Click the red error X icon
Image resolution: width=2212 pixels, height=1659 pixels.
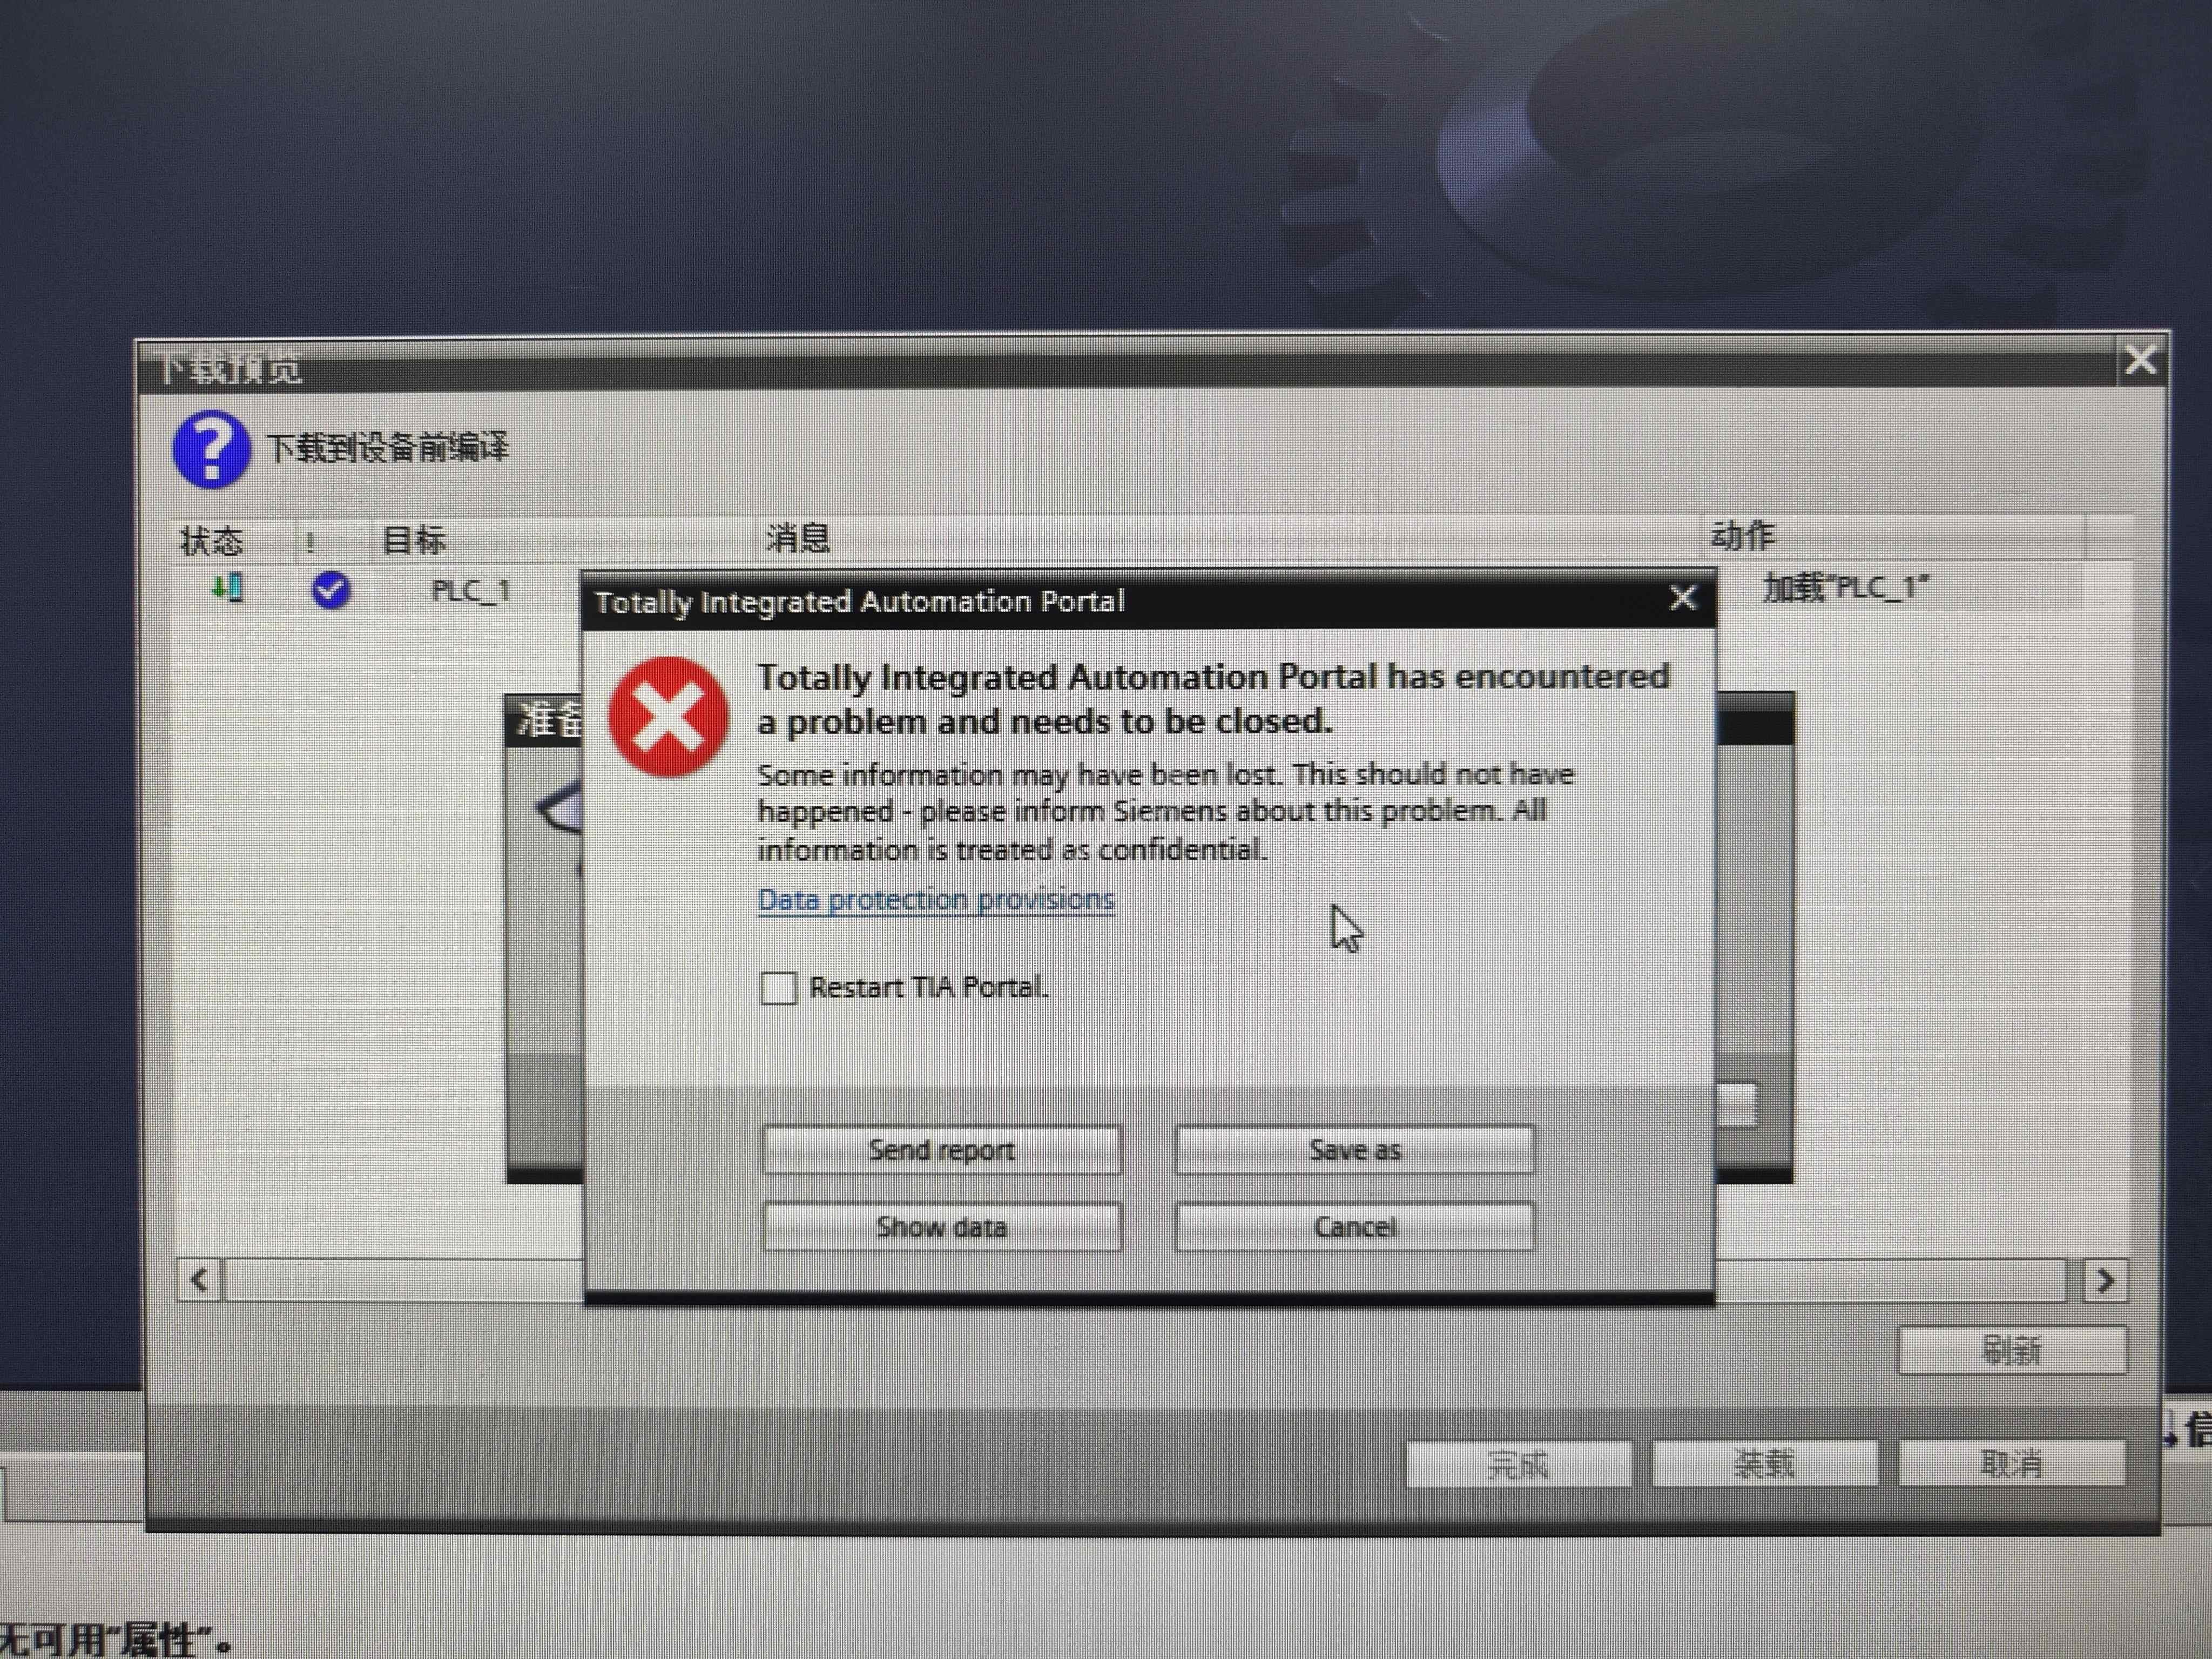[668, 717]
